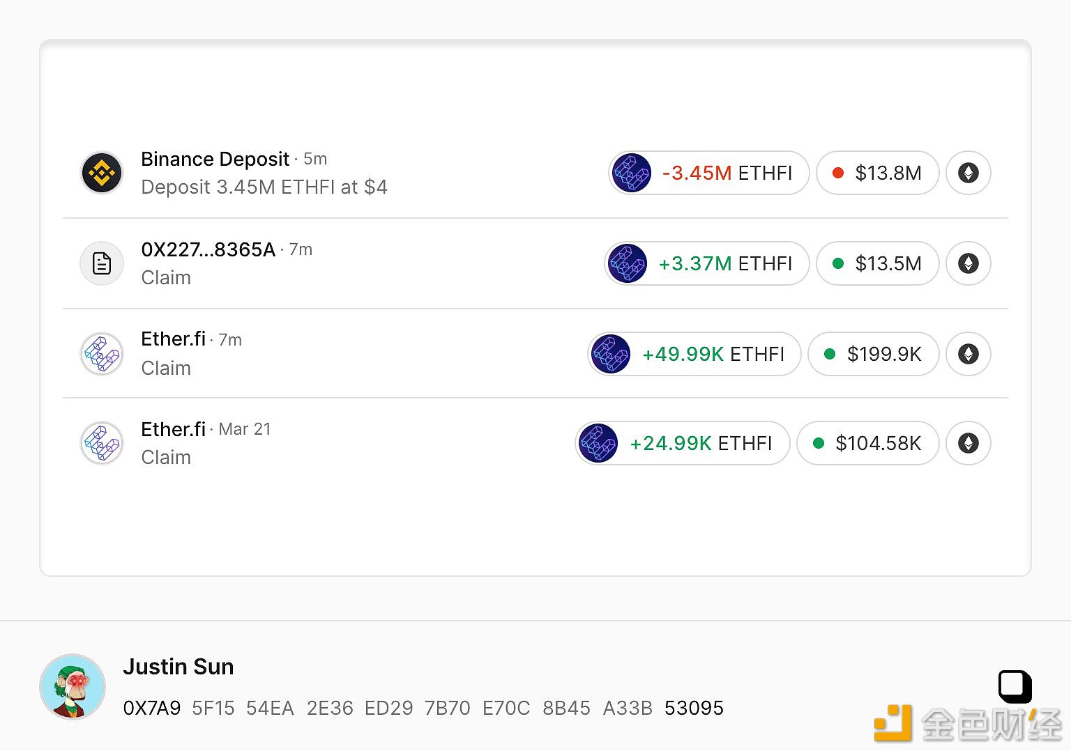This screenshot has width=1071, height=751.
Task: Click the $199.9K value pill
Action: [873, 354]
